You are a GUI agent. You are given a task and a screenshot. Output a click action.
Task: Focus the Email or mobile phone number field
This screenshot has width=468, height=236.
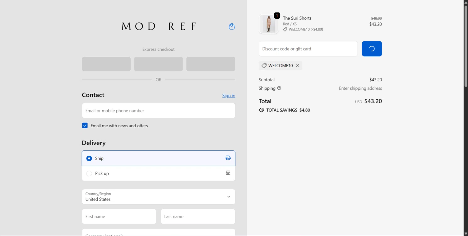158,111
